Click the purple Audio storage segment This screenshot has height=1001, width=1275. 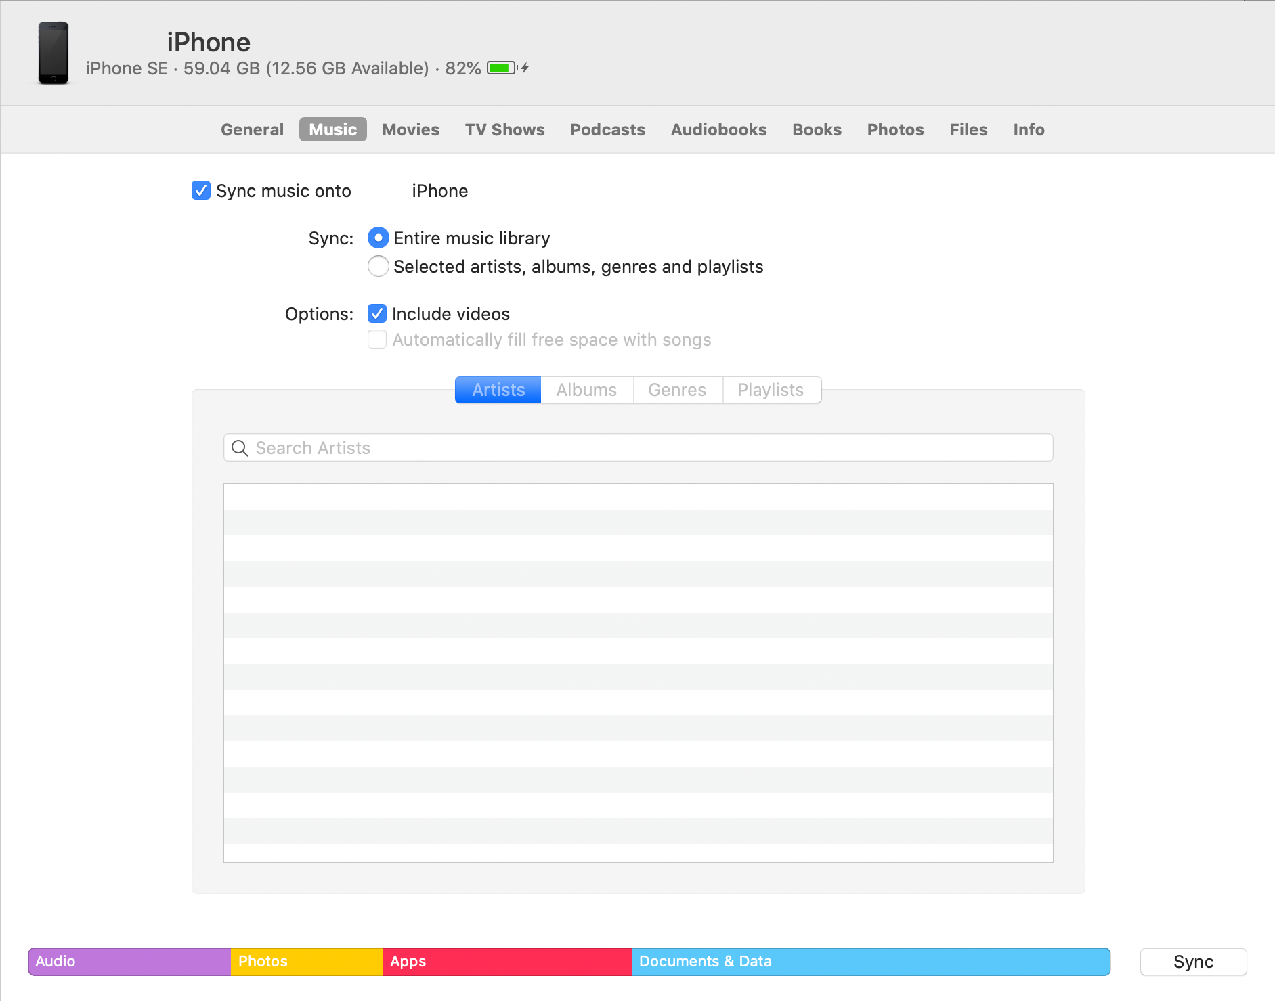coord(129,962)
